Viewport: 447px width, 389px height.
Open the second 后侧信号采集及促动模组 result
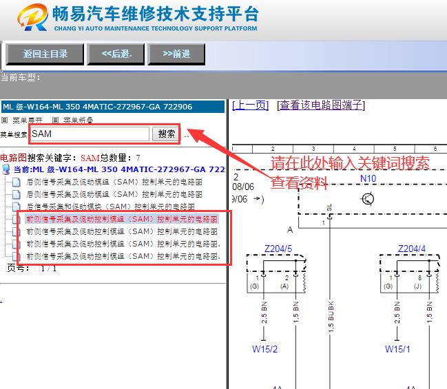pyautogui.click(x=114, y=194)
